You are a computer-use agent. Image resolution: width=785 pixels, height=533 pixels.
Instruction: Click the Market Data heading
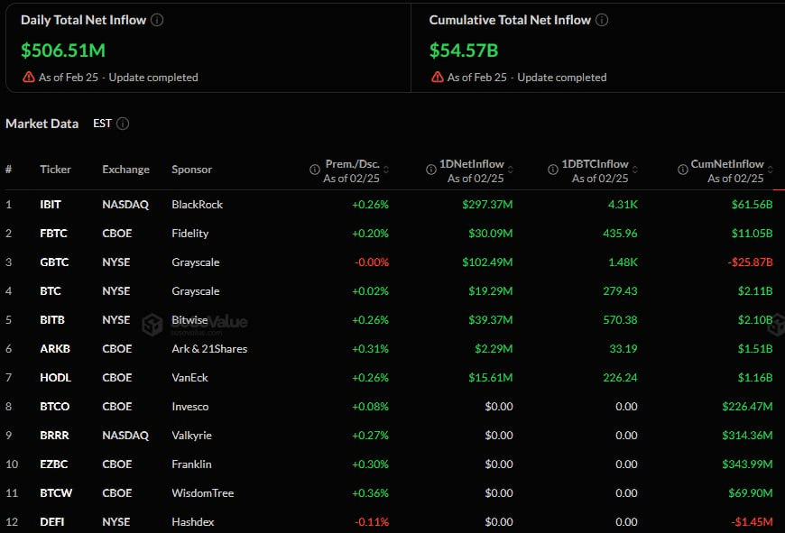(42, 124)
